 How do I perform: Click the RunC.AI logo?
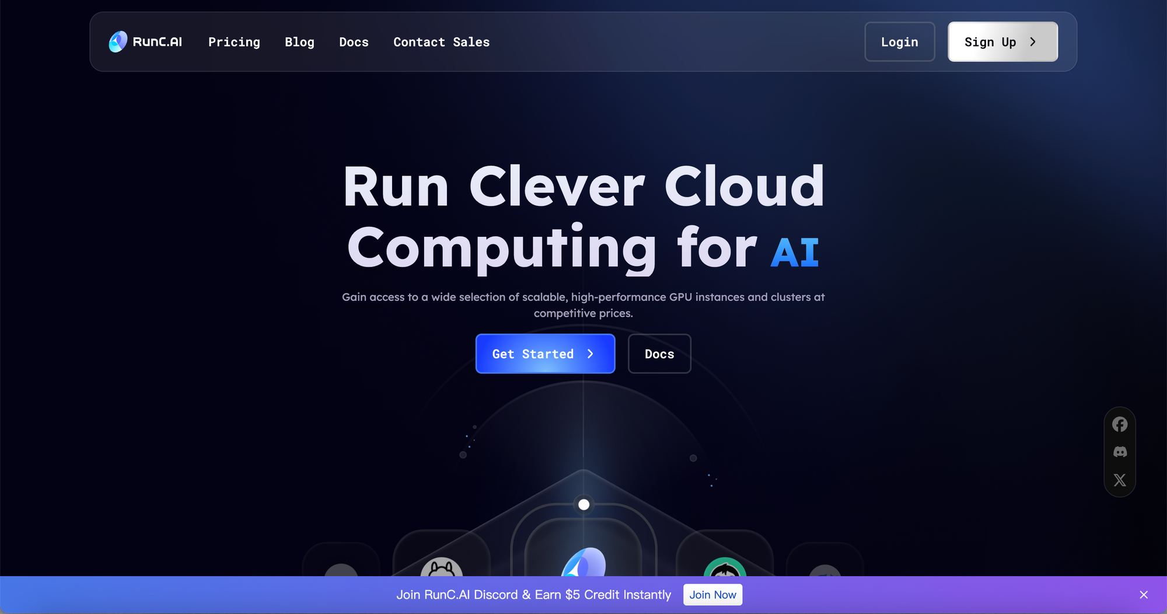pyautogui.click(x=145, y=42)
